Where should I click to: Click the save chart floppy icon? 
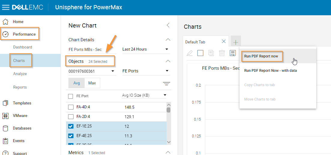(x=232, y=53)
